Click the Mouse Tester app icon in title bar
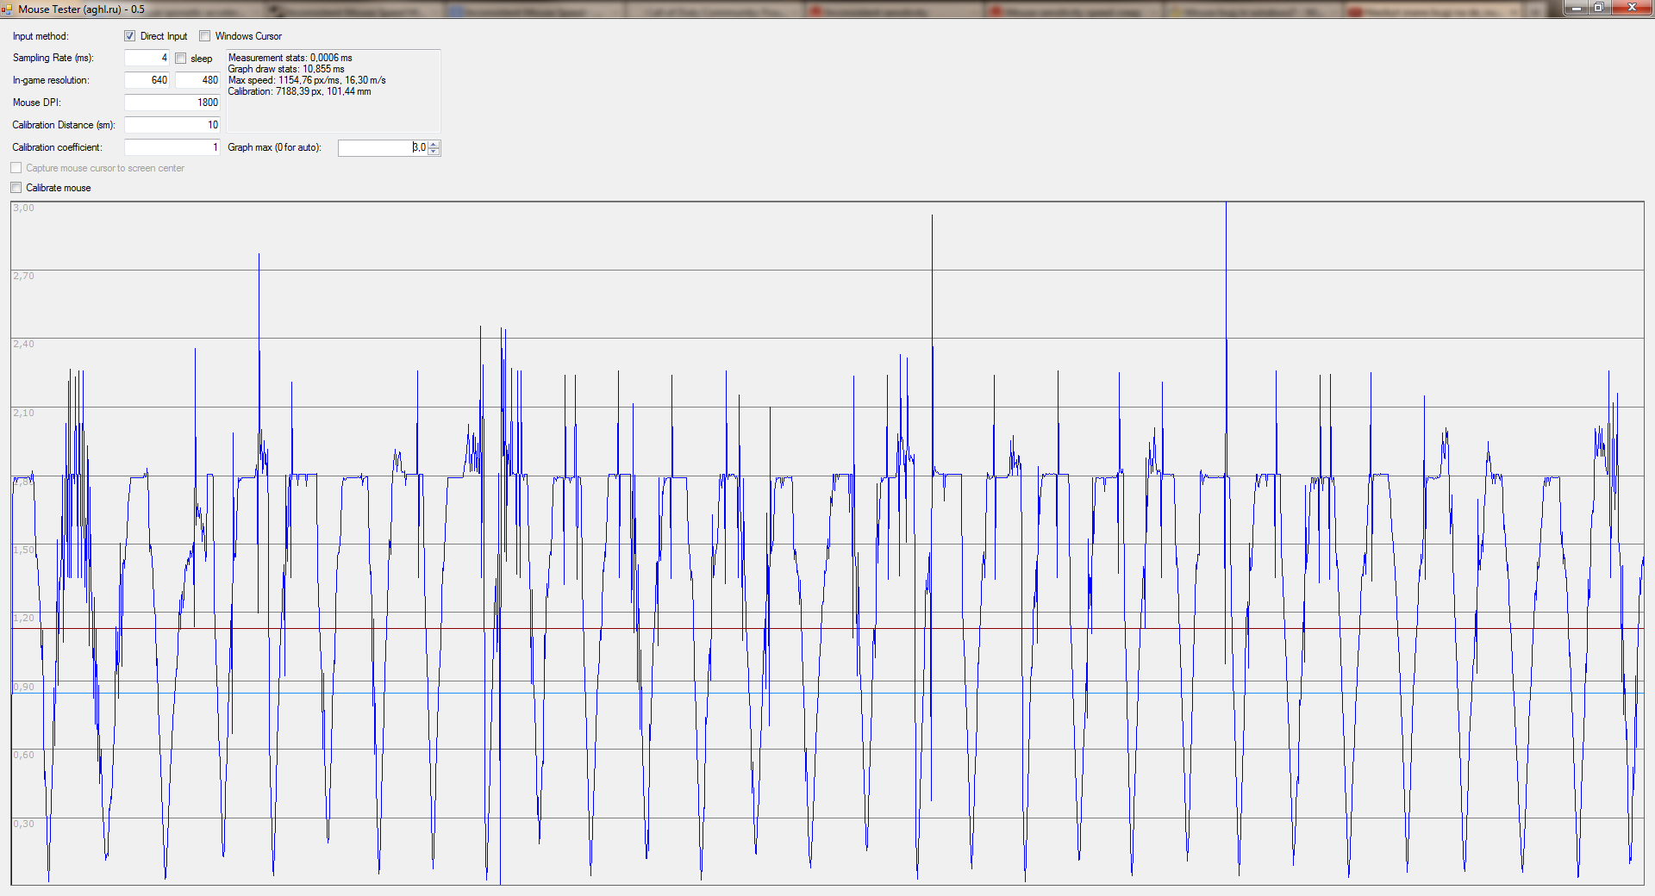Viewport: 1655px width, 896px height. pos(7,9)
